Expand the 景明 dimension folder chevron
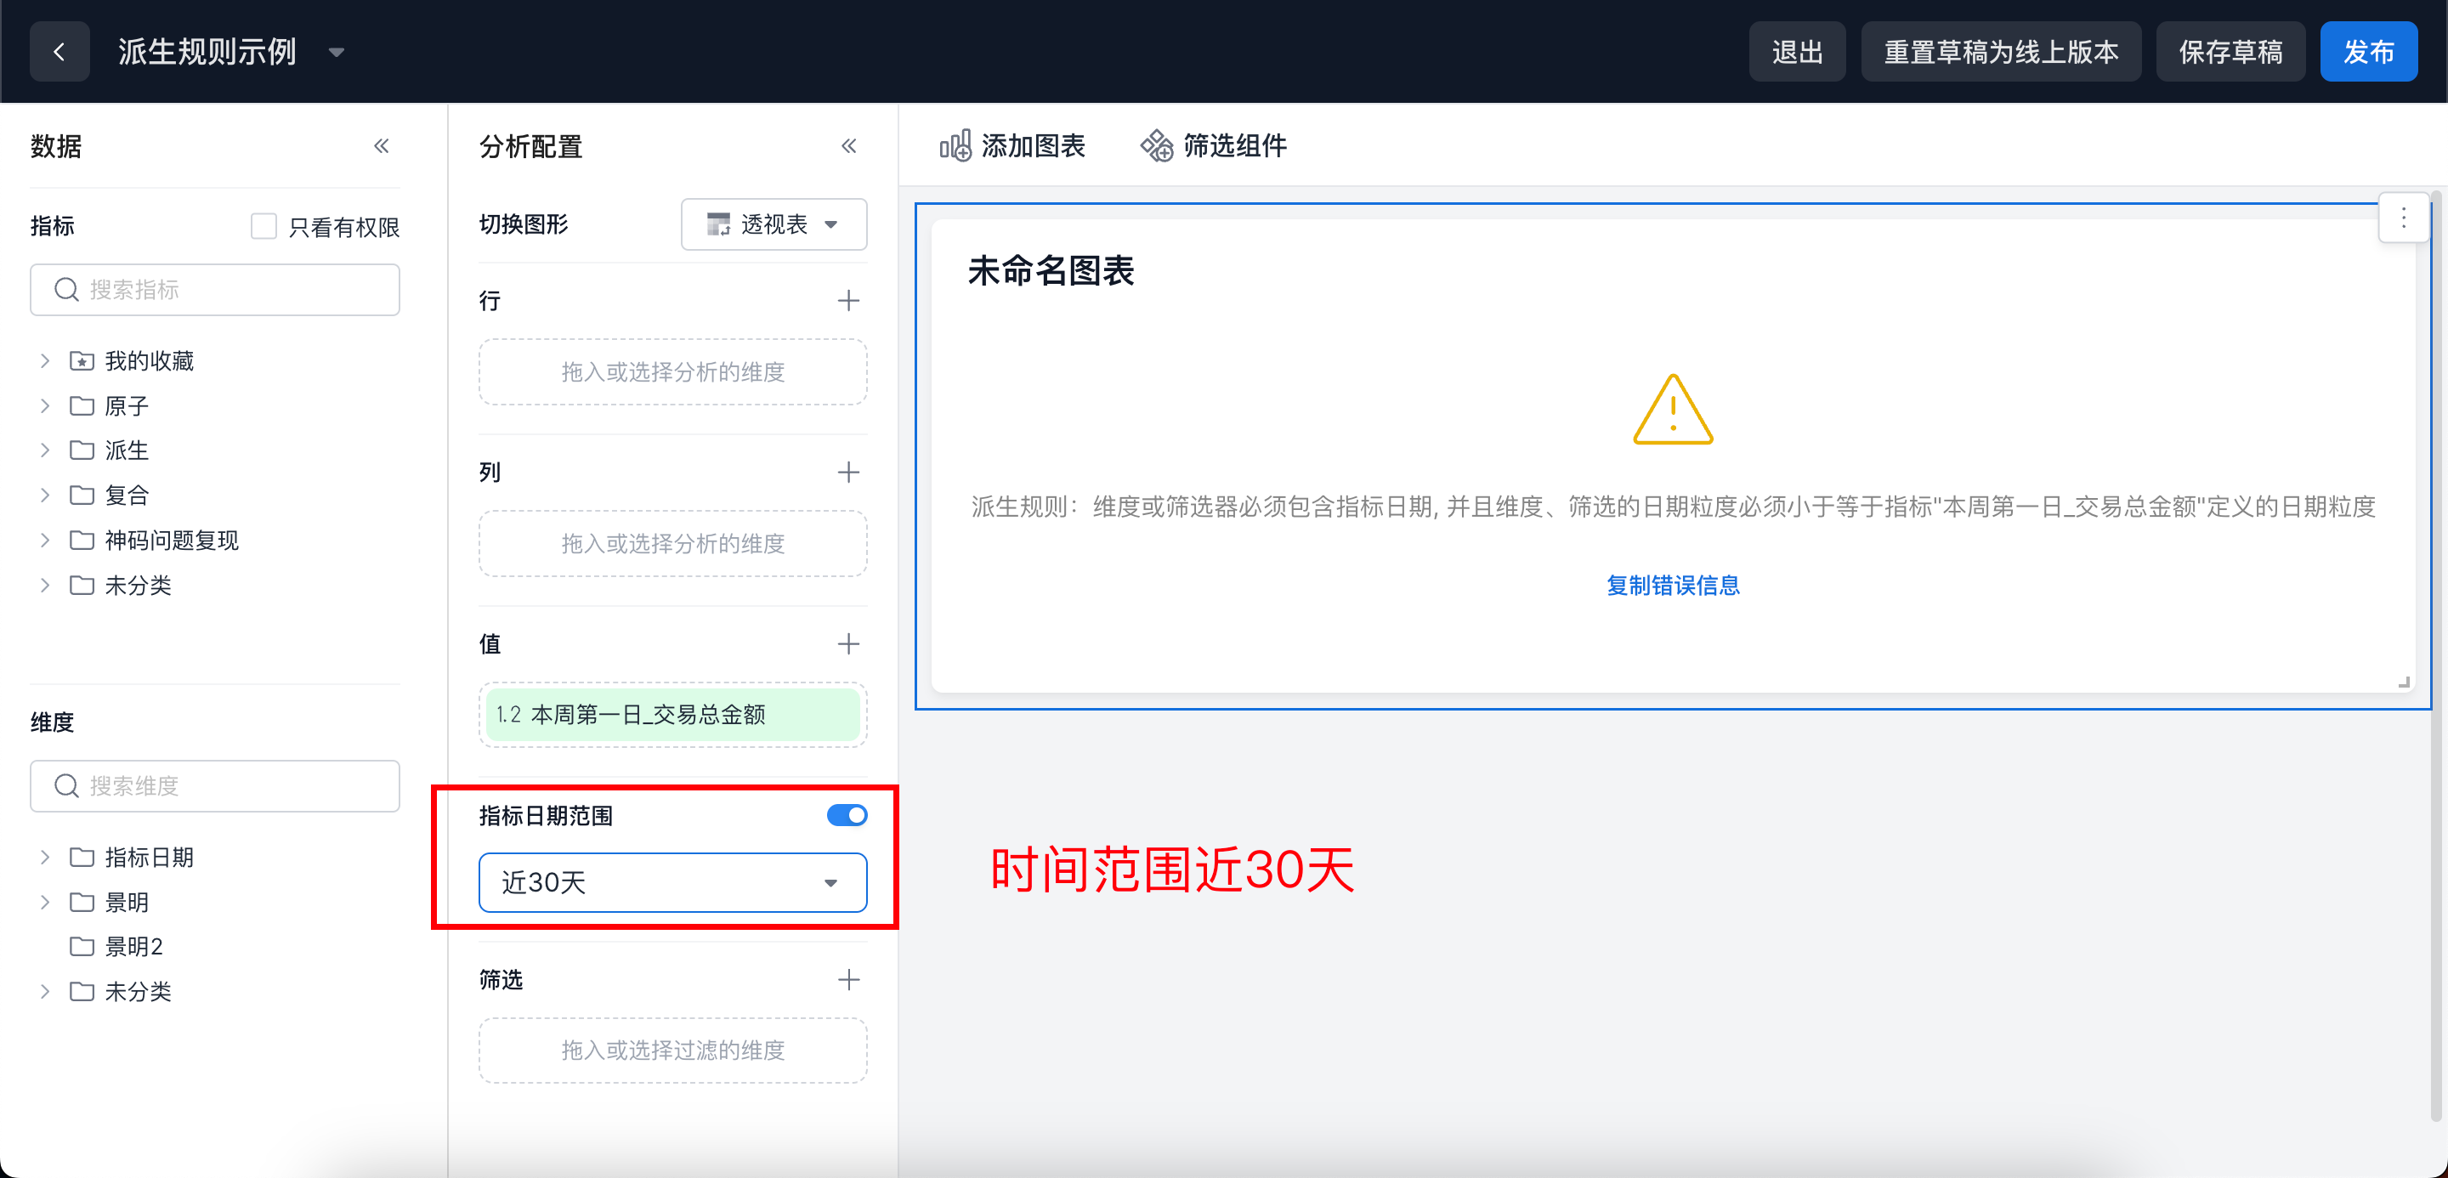2448x1178 pixels. (45, 902)
